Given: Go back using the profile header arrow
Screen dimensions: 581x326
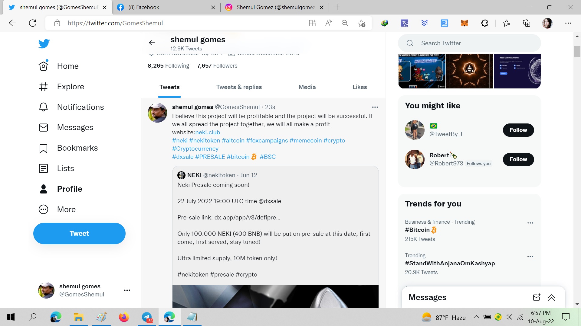Looking at the screenshot, I should point(152,43).
